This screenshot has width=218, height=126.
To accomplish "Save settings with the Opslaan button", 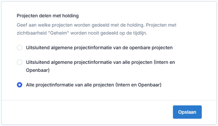I will click(x=187, y=112).
